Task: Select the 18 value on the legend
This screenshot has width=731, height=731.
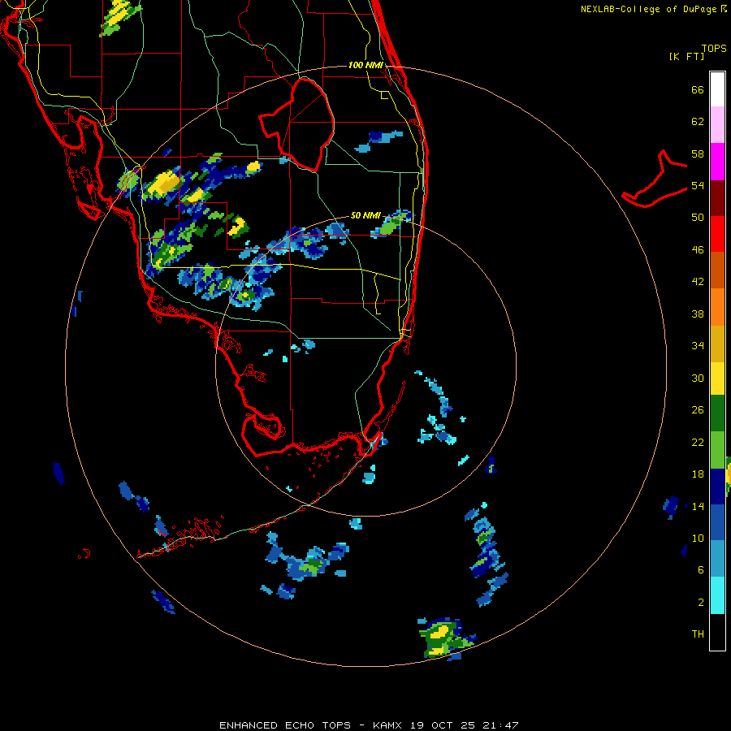Action: (698, 474)
